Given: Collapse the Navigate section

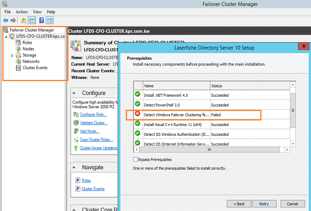Looking at the screenshot, I should coord(74,168).
